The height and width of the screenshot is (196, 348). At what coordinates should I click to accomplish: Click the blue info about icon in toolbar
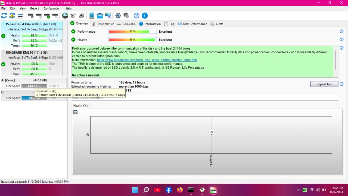pyautogui.click(x=145, y=16)
